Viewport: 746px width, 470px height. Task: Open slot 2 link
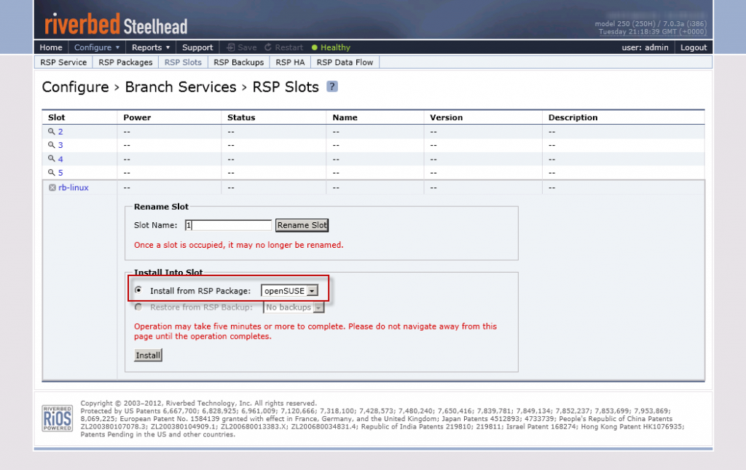[x=60, y=131]
